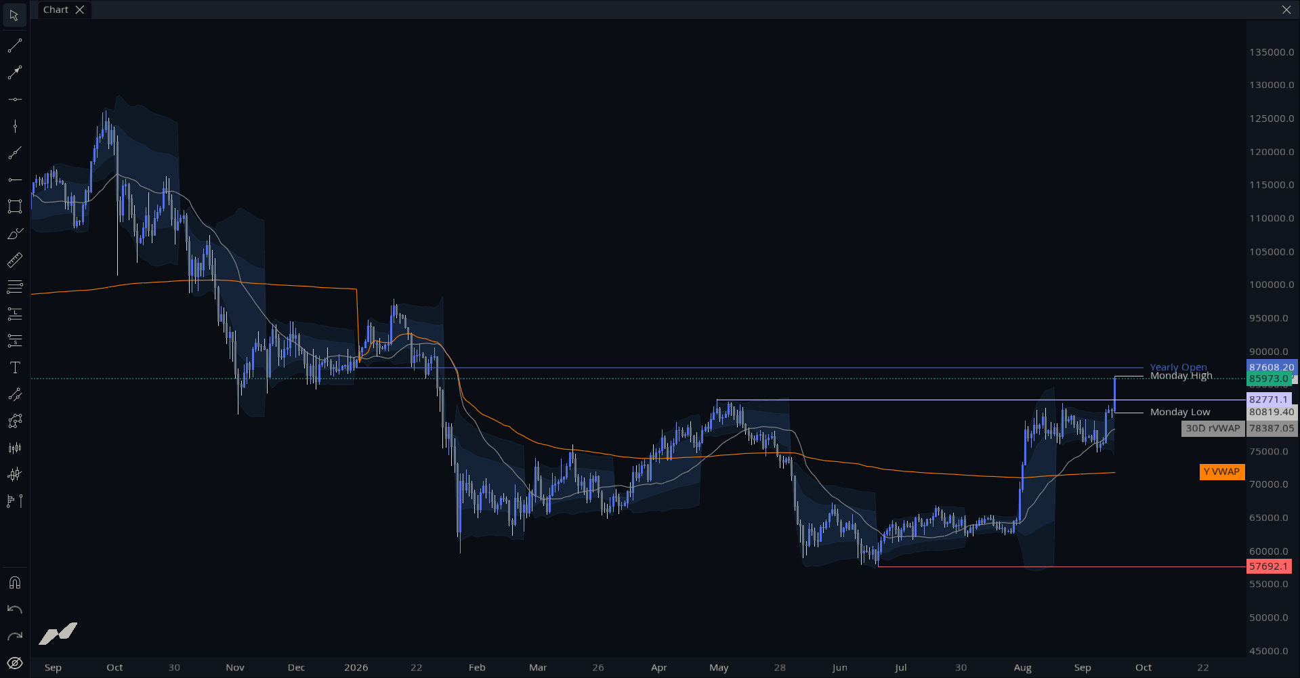The height and width of the screenshot is (678, 1300).
Task: Click the 80819.40 price tag
Action: pyautogui.click(x=1272, y=412)
